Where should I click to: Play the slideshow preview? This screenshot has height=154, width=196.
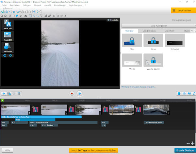click(79, 93)
